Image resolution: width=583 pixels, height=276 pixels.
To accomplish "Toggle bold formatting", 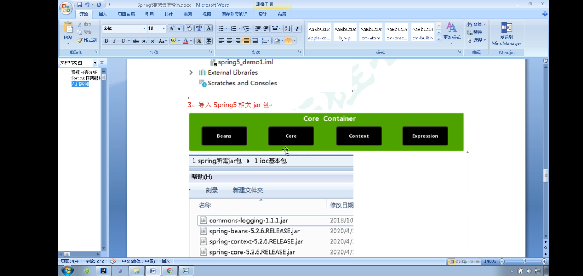I will (x=106, y=41).
